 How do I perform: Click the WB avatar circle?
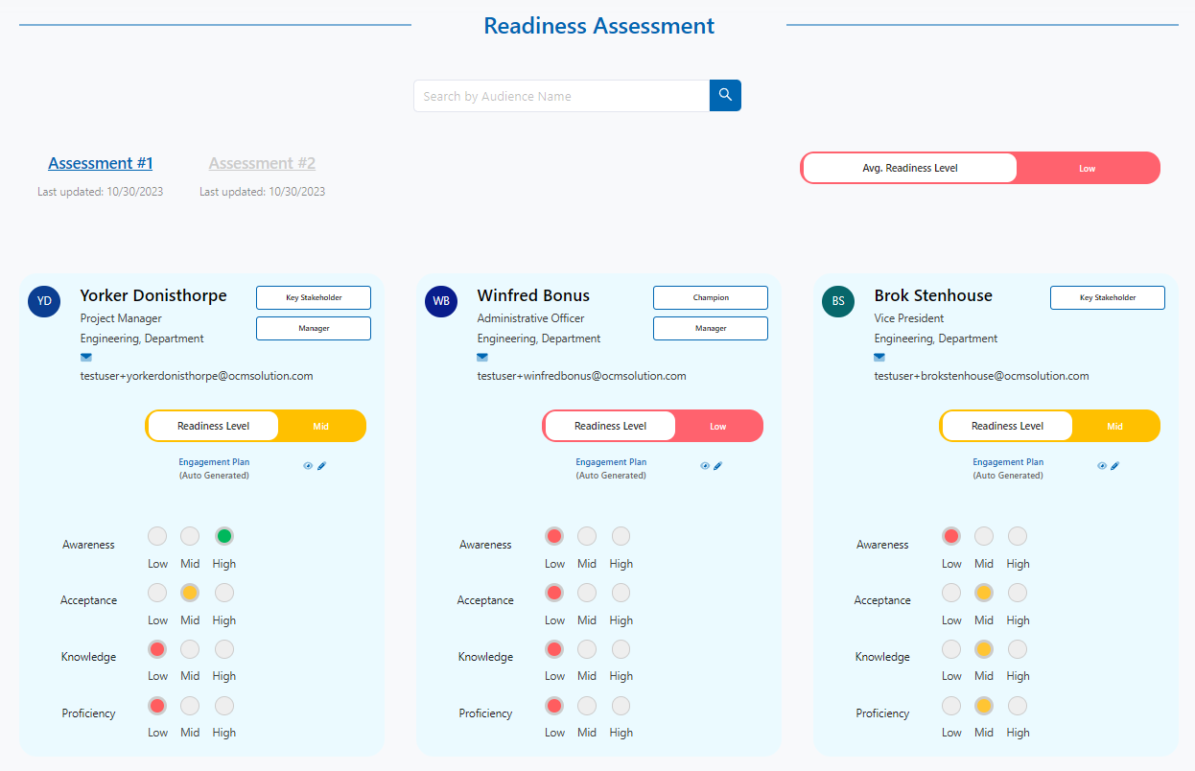click(441, 301)
